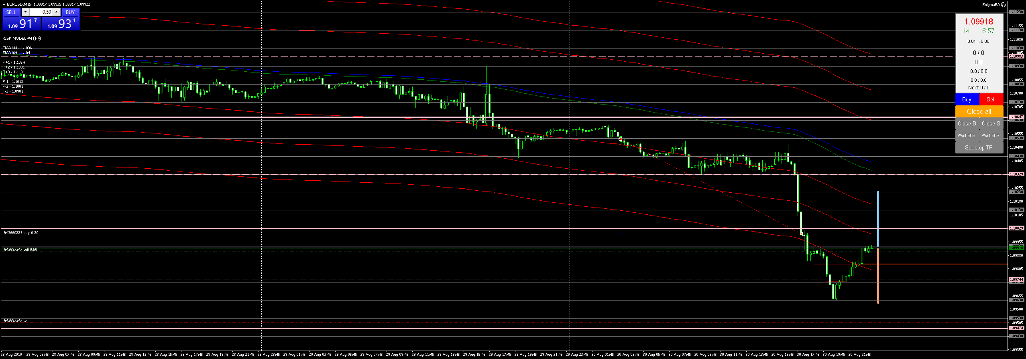Select the EURUSD,M15 chart title text
This screenshot has height=359, width=1026.
pyautogui.click(x=18, y=4)
